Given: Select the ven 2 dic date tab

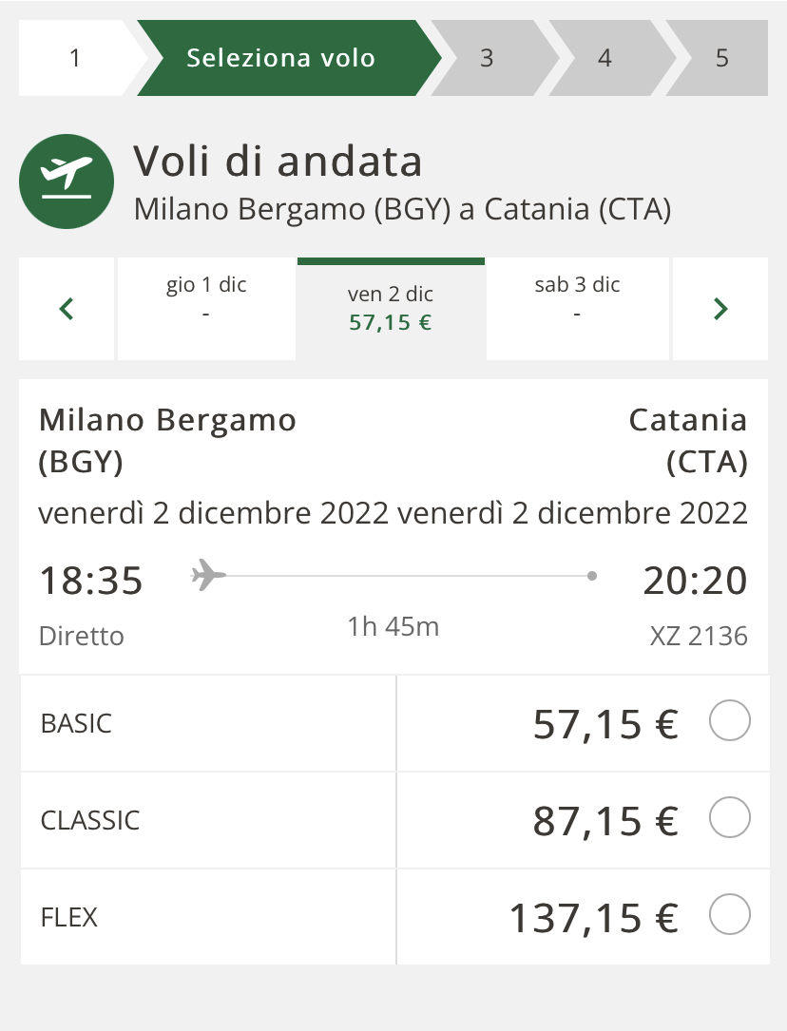Looking at the screenshot, I should point(391,309).
